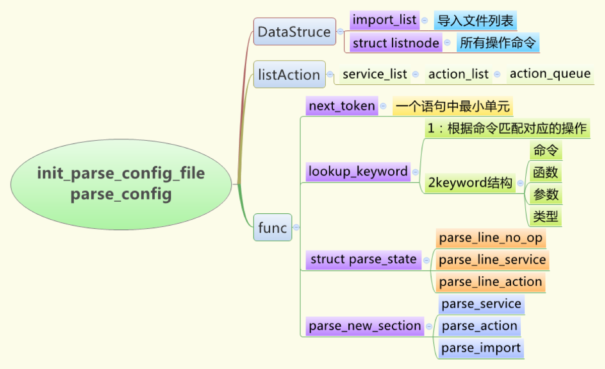Select the listAction topic node

point(289,75)
